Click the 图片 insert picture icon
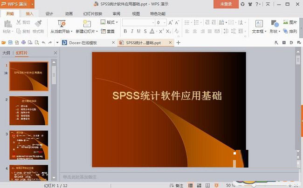The width and height of the screenshot is (303, 188). pos(290,22)
